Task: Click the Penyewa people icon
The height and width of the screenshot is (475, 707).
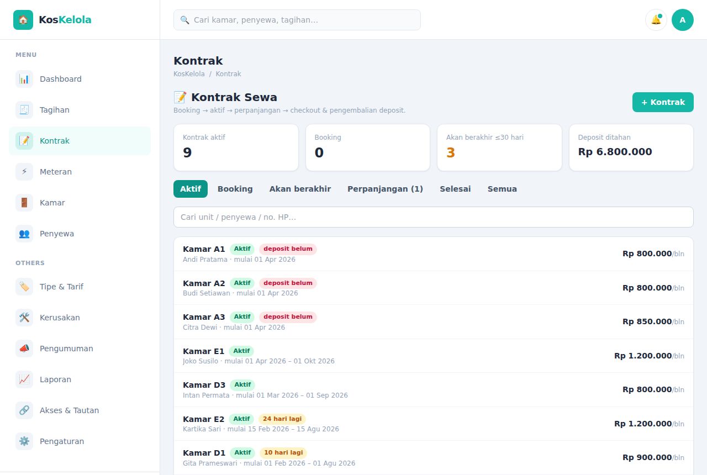Action: 24,234
